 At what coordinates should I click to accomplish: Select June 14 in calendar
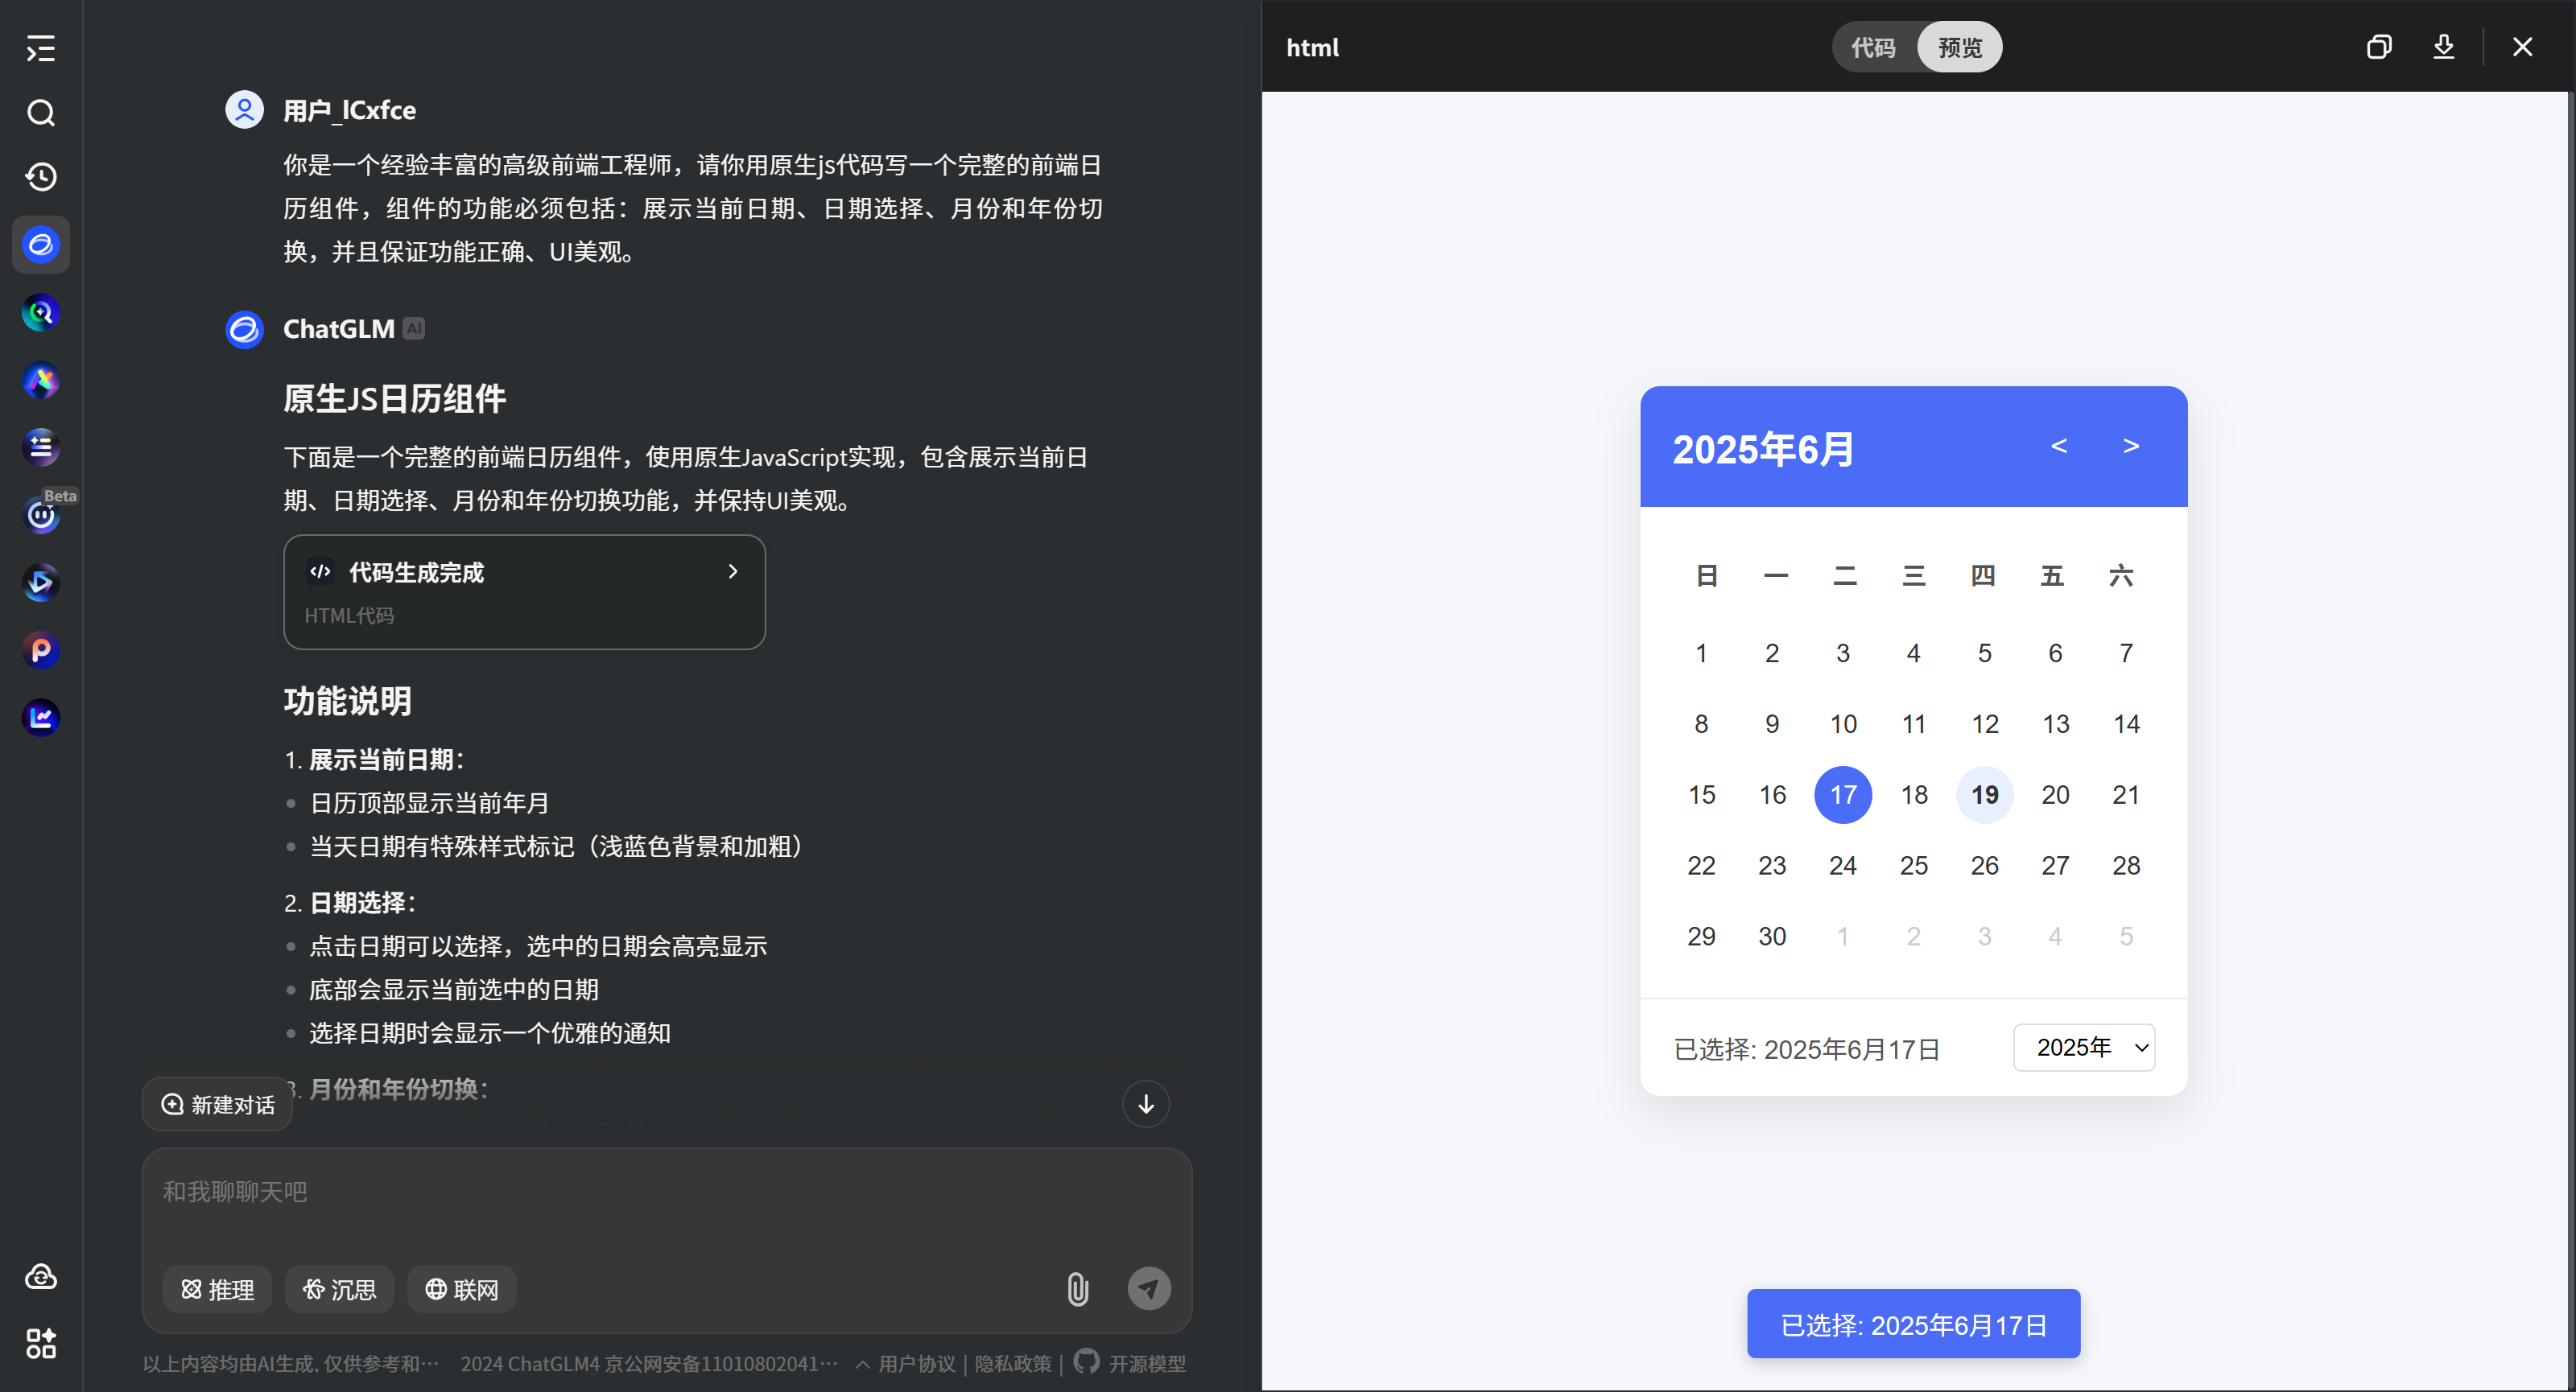point(2126,723)
